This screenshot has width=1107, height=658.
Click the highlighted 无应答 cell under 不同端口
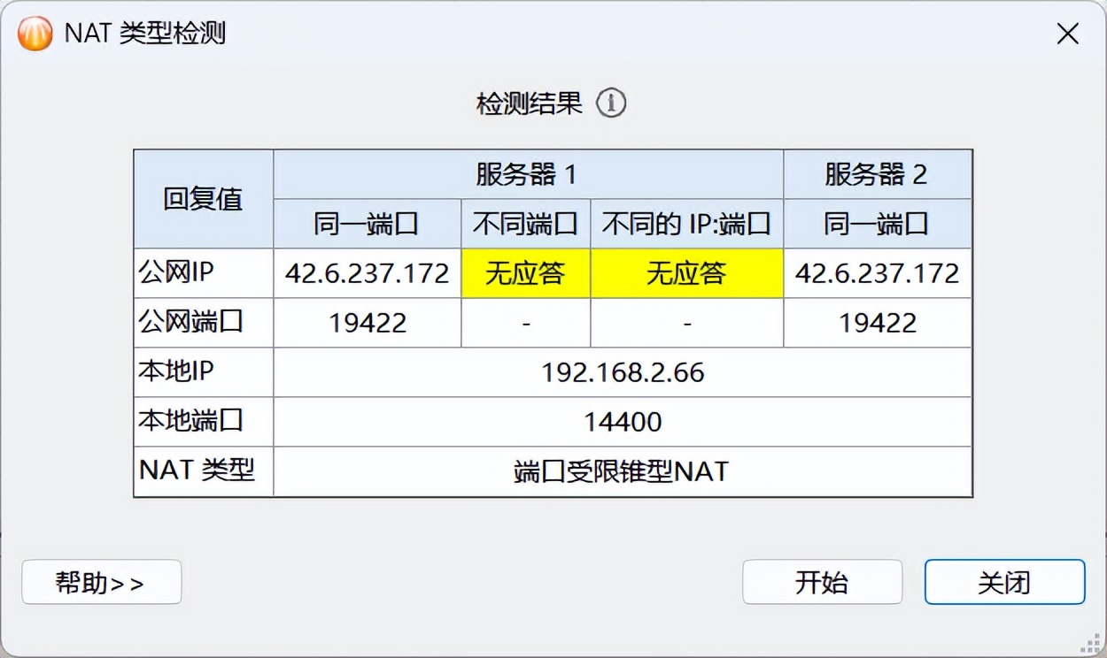525,272
